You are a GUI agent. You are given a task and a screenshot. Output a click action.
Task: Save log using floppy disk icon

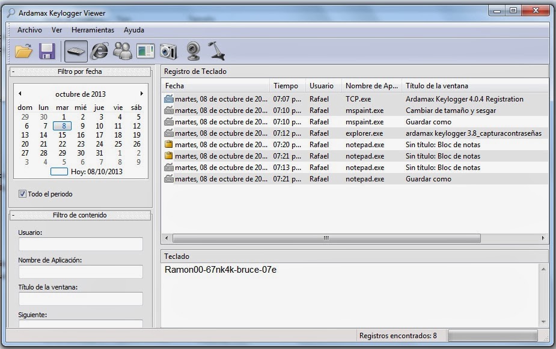[x=47, y=51]
